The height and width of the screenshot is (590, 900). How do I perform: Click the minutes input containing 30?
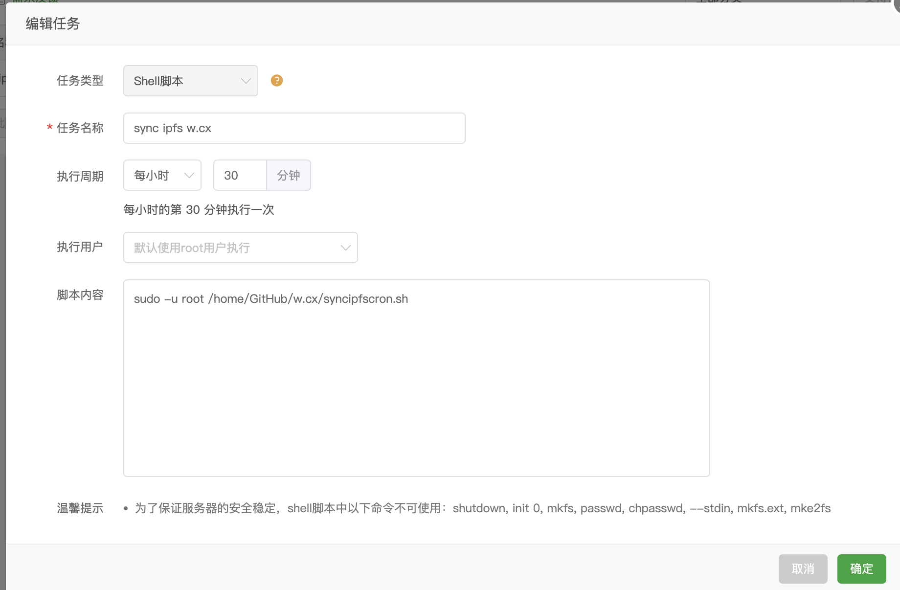coord(239,175)
